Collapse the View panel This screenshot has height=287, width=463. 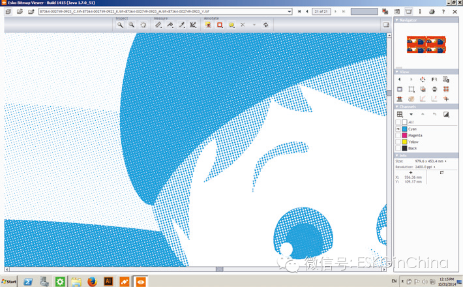tap(397, 72)
